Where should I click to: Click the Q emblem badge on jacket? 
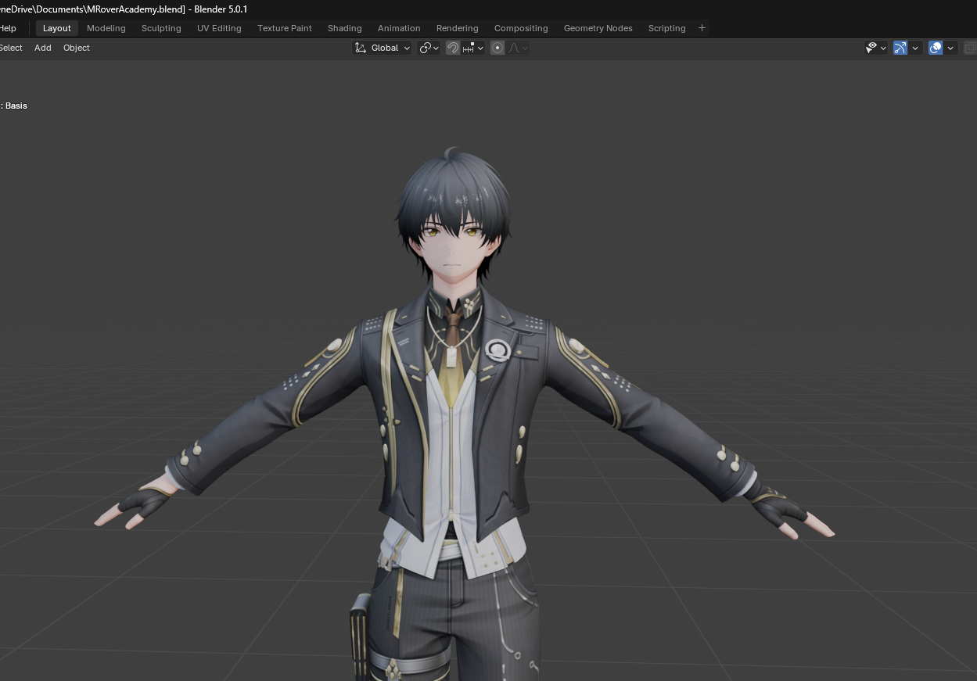tap(497, 349)
